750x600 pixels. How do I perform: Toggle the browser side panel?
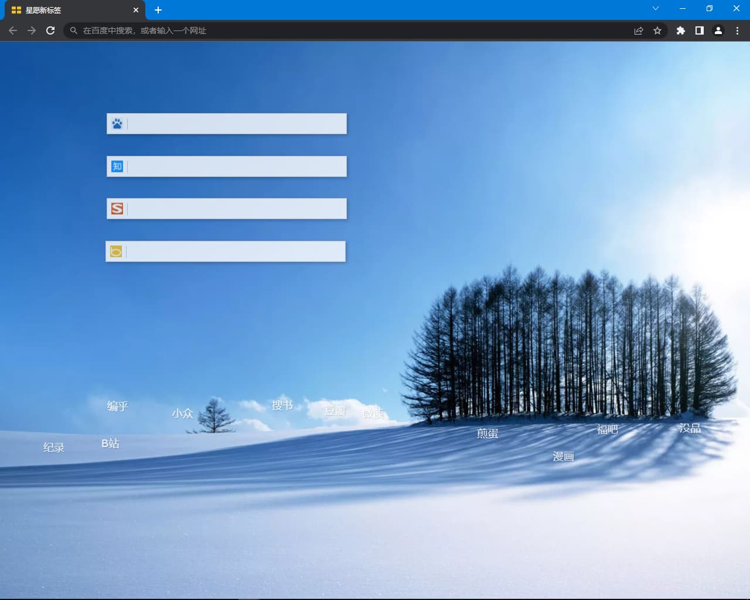click(699, 30)
